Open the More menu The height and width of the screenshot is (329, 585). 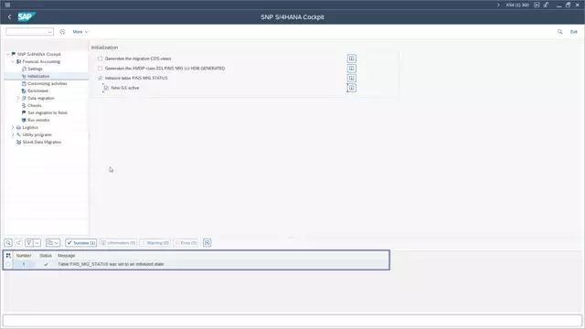[80, 32]
